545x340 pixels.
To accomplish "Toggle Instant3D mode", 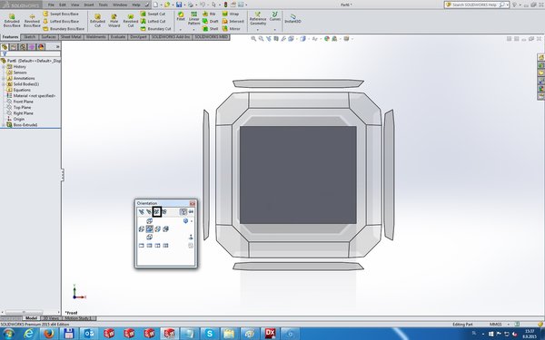I will coord(292,18).
